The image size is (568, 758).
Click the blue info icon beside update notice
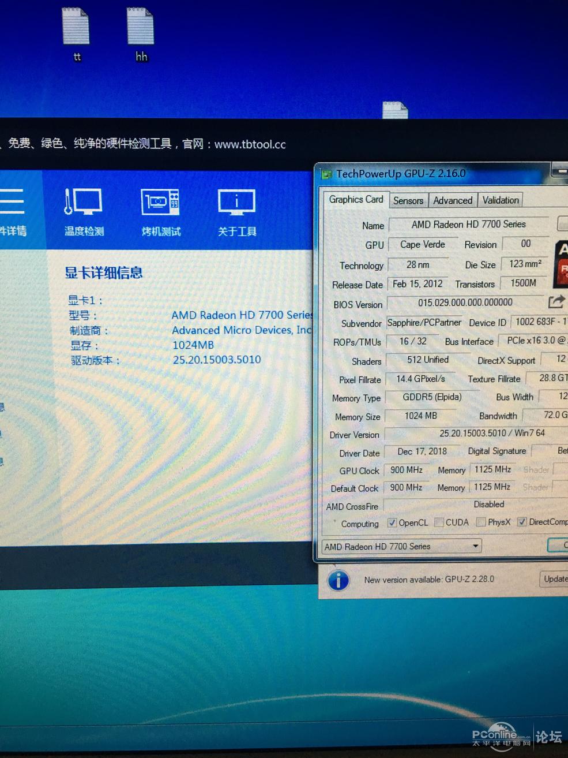click(x=338, y=580)
